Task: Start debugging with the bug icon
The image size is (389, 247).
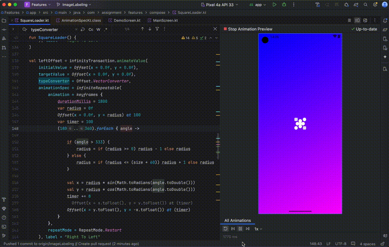Action: [284, 4]
